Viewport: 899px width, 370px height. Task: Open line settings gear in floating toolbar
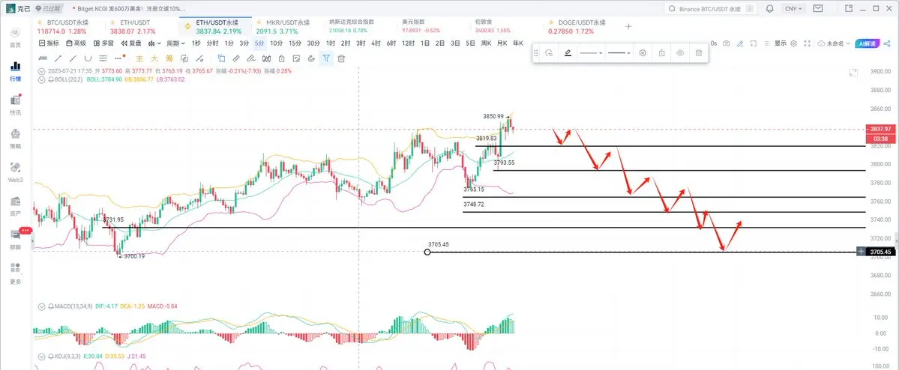point(643,52)
